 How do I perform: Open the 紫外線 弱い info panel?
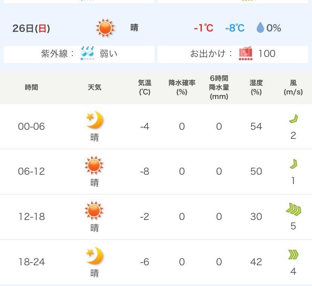click(79, 54)
